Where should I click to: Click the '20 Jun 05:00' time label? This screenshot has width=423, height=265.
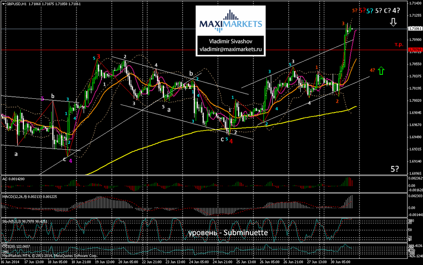point(128,262)
